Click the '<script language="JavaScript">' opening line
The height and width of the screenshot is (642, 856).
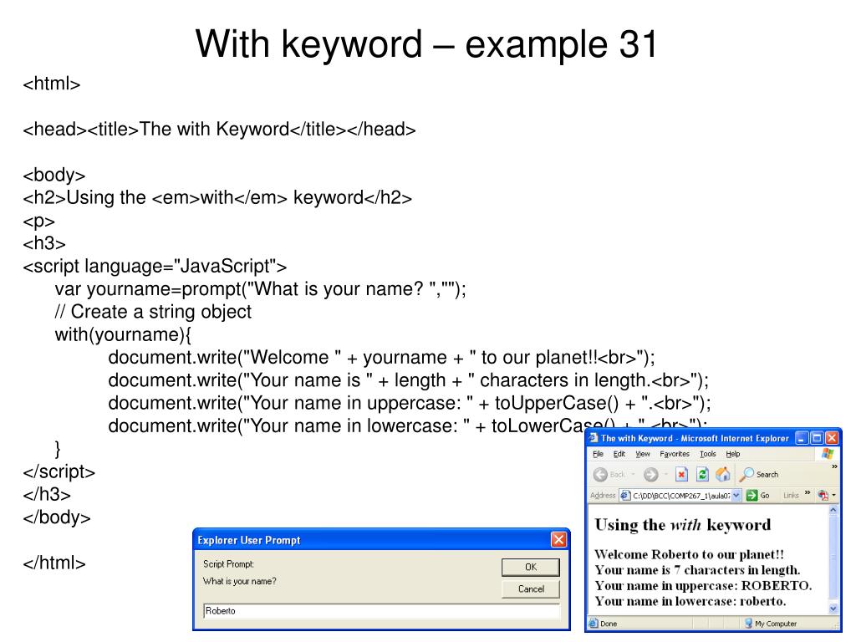155,266
